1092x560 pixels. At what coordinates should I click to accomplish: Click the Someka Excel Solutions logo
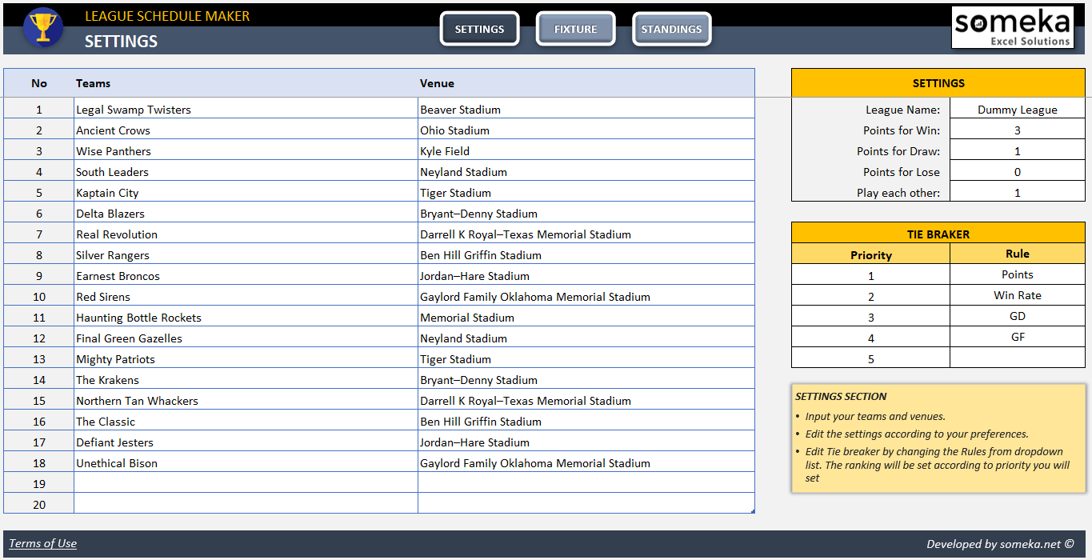pos(1012,26)
